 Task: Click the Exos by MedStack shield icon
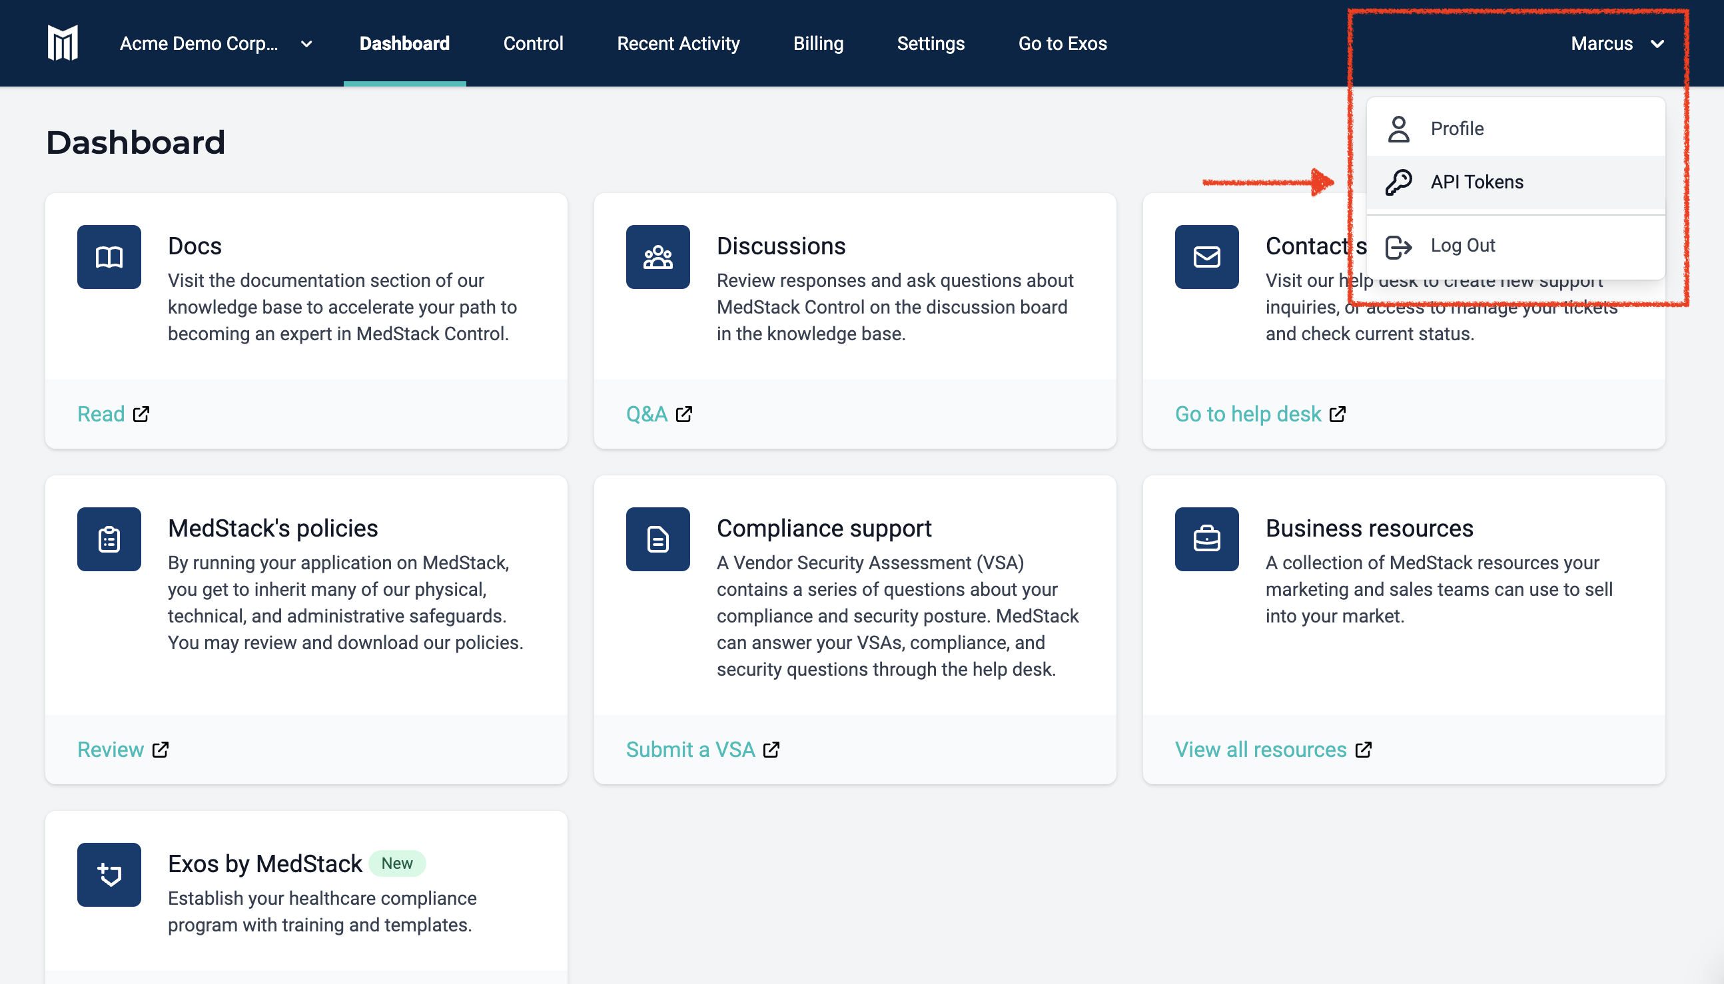coord(109,875)
